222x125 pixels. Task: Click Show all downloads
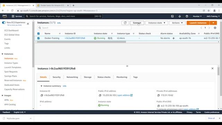point(211,118)
